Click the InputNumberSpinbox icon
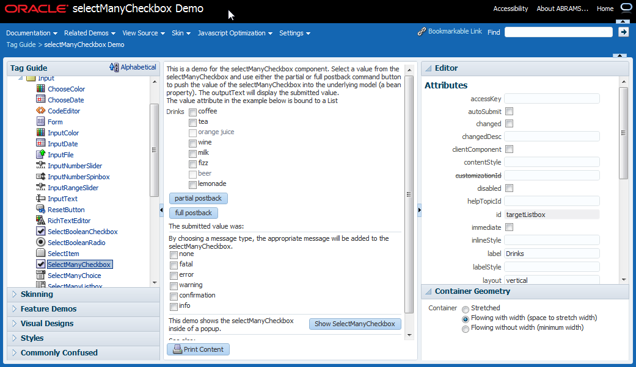 point(40,176)
